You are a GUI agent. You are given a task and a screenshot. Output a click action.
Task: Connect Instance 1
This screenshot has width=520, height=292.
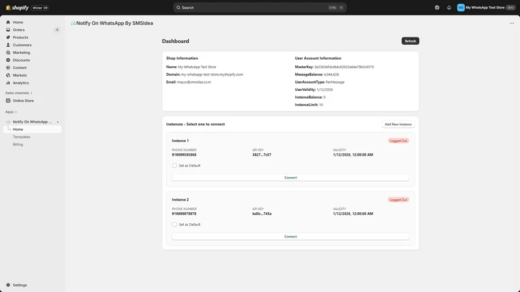(x=291, y=178)
